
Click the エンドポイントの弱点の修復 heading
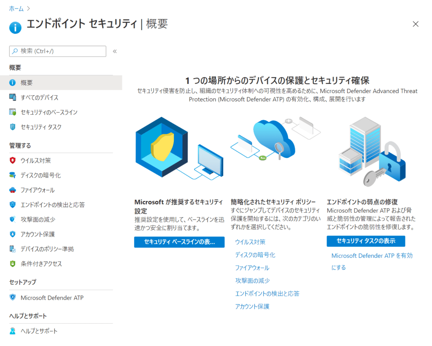tap(362, 202)
